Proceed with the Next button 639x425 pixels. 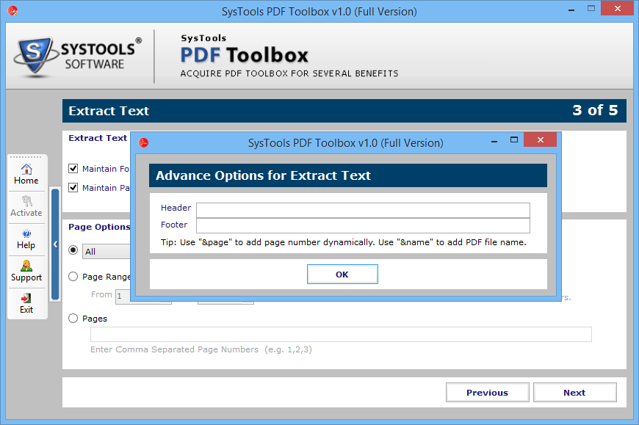pyautogui.click(x=574, y=393)
